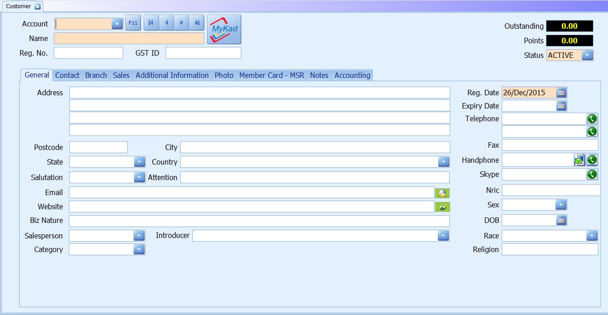The height and width of the screenshot is (315, 608).
Task: Click the Points value display
Action: click(x=570, y=41)
